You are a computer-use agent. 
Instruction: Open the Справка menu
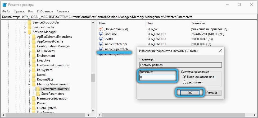(63, 11)
